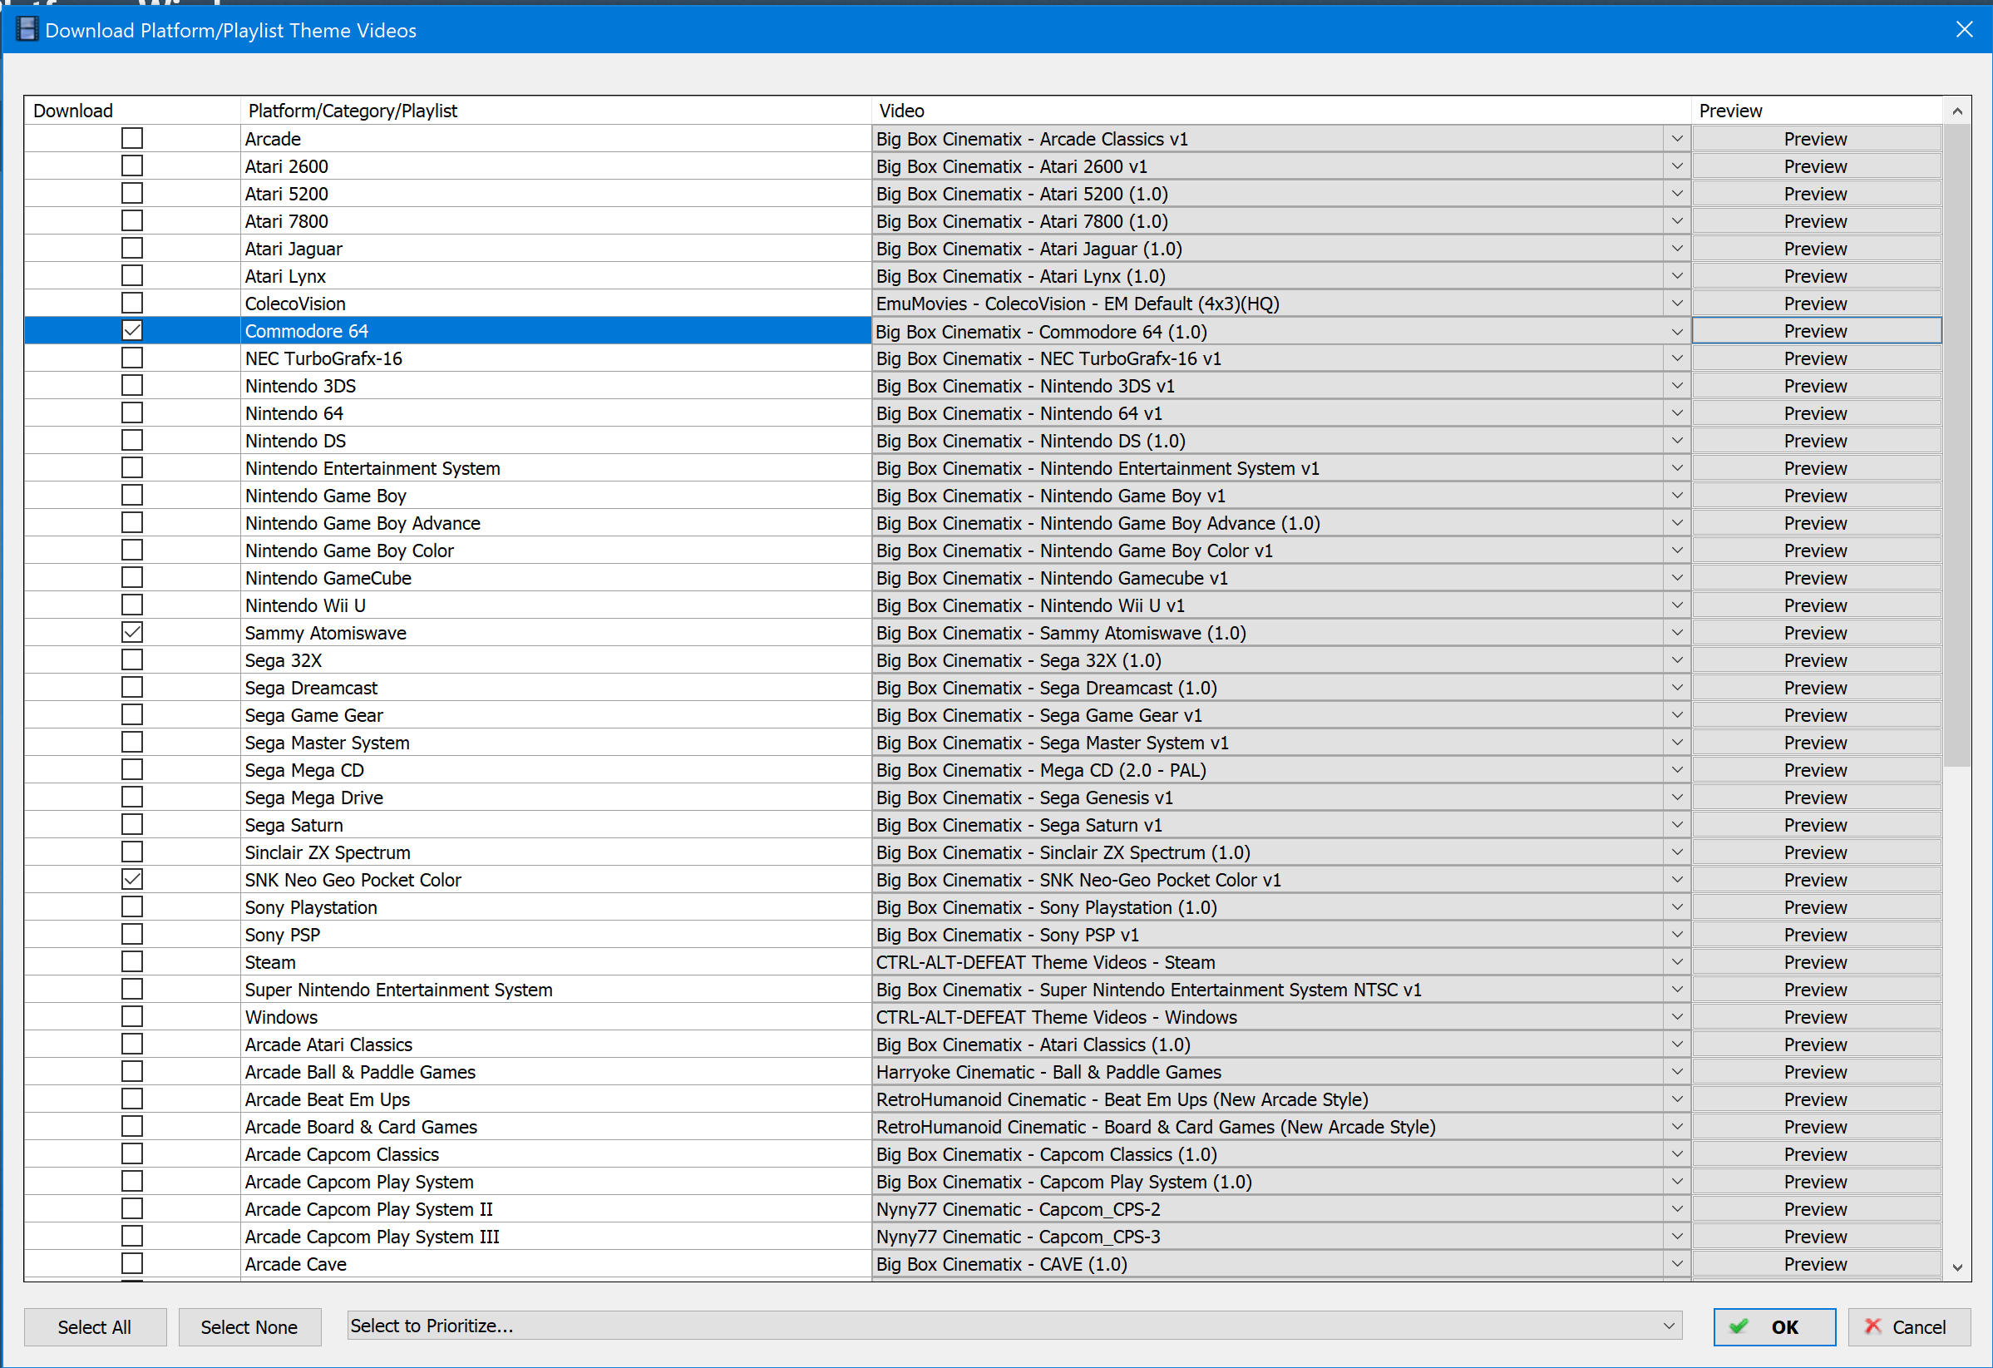Click Preview for Nintendo Game Boy
This screenshot has width=1993, height=1368.
(x=1817, y=495)
